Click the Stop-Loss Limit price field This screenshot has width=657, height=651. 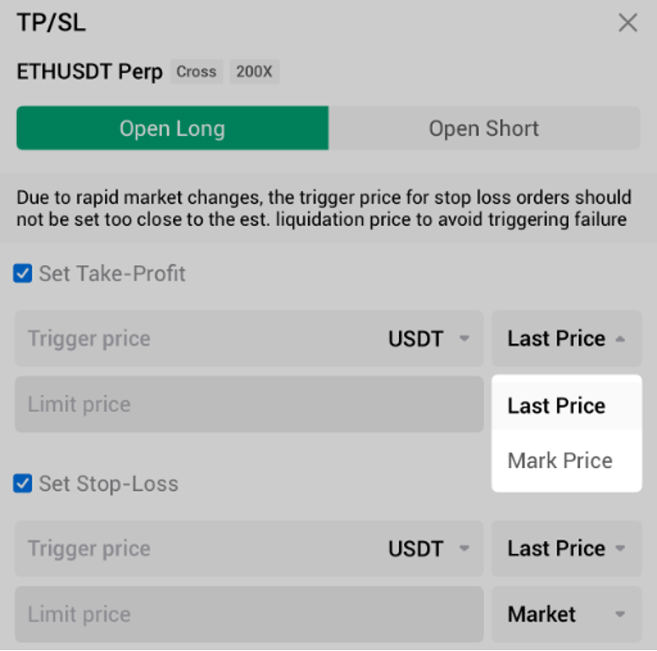[248, 614]
